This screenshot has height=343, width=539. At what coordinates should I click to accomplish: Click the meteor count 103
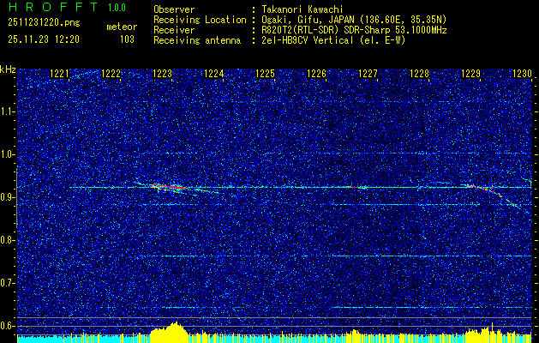coord(127,39)
